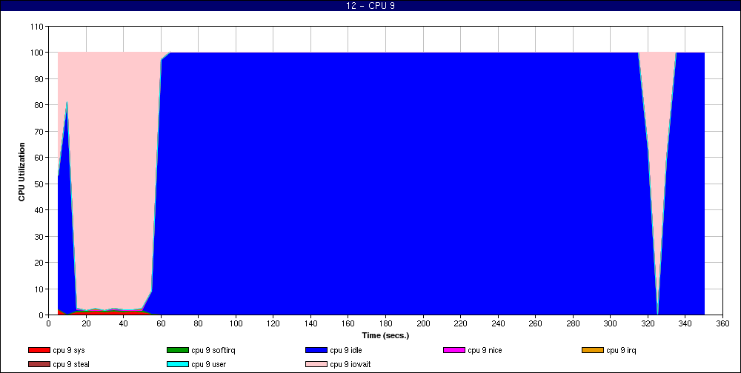Viewport: 741px width, 373px height.
Task: Click the idle peak near 10 seconds
Action: coord(67,102)
